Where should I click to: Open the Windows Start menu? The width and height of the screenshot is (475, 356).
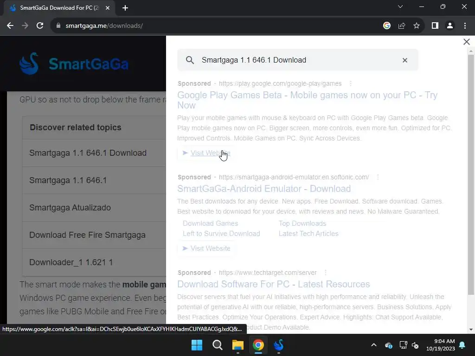click(x=197, y=345)
